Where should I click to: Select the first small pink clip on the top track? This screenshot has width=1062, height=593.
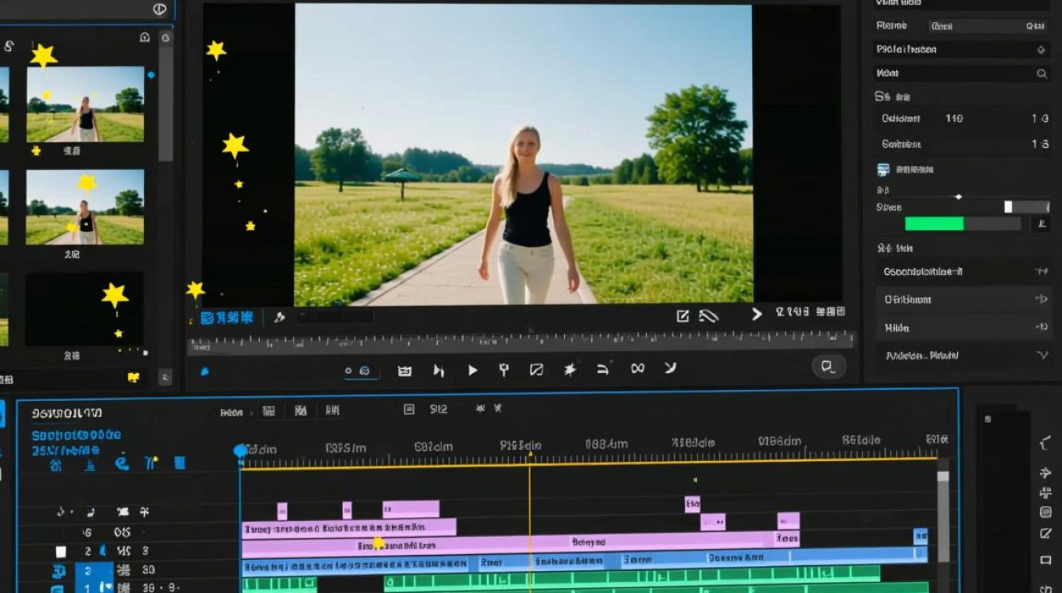click(282, 510)
